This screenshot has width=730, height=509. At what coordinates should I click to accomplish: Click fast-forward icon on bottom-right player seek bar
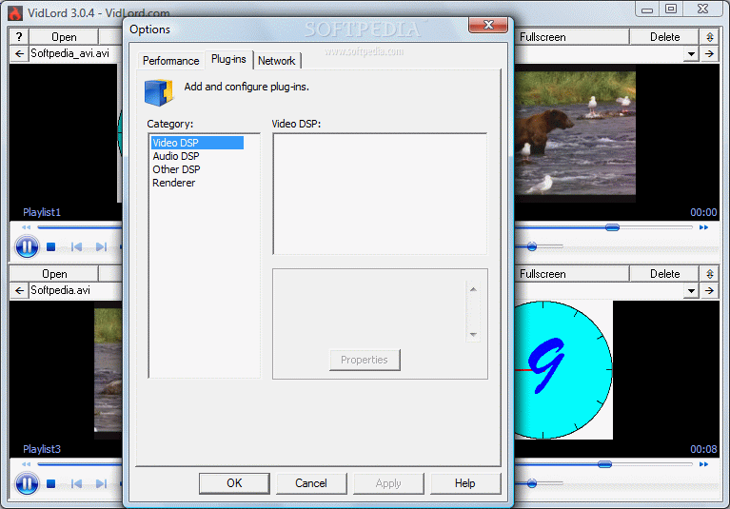pos(703,464)
